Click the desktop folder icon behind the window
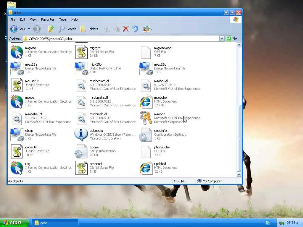The image size is (303, 227). [x=12, y=5]
